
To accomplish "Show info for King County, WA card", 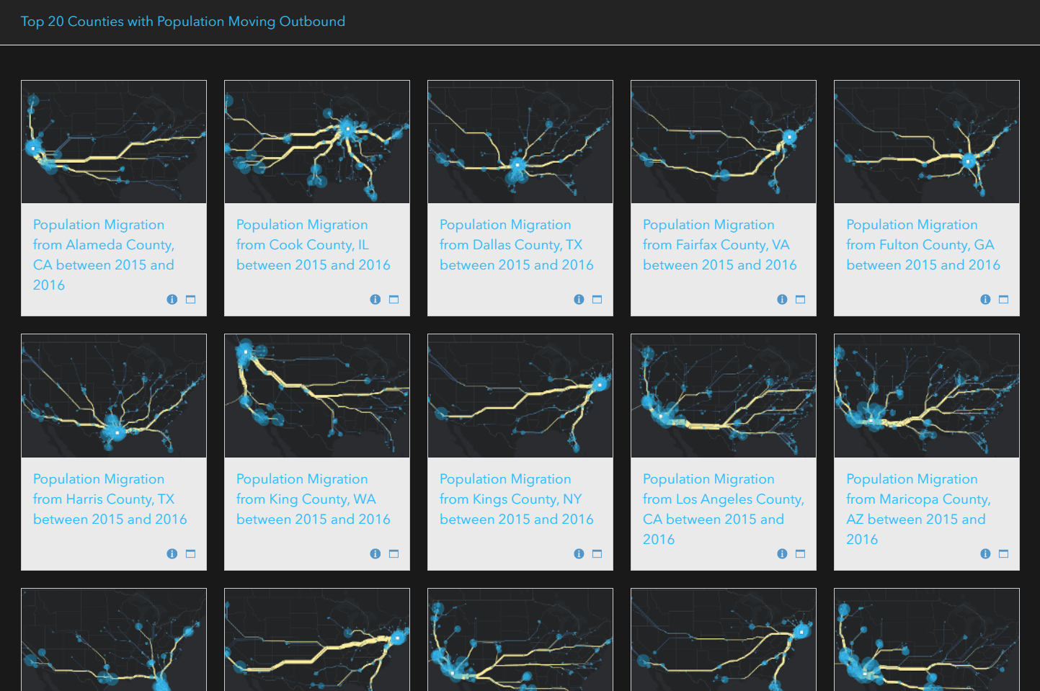I will tap(375, 554).
